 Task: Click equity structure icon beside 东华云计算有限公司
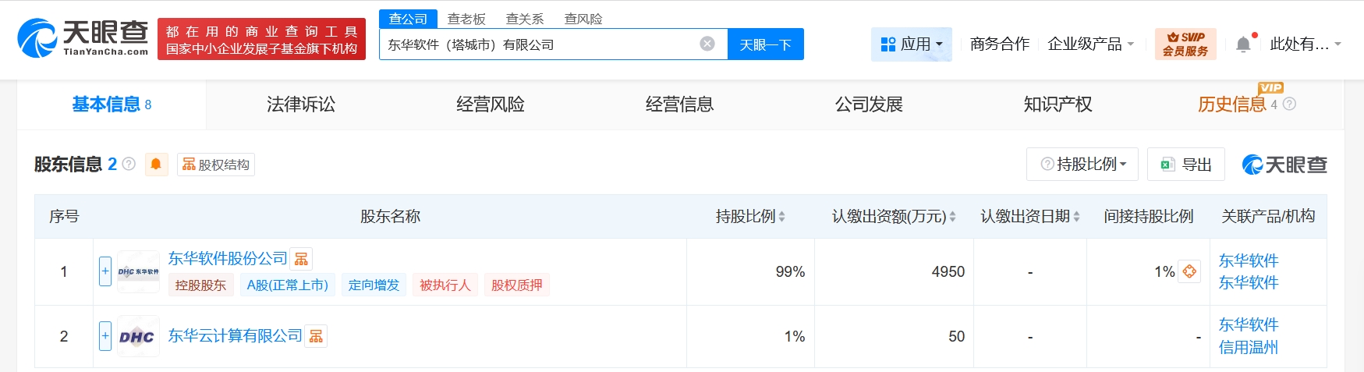(x=316, y=336)
